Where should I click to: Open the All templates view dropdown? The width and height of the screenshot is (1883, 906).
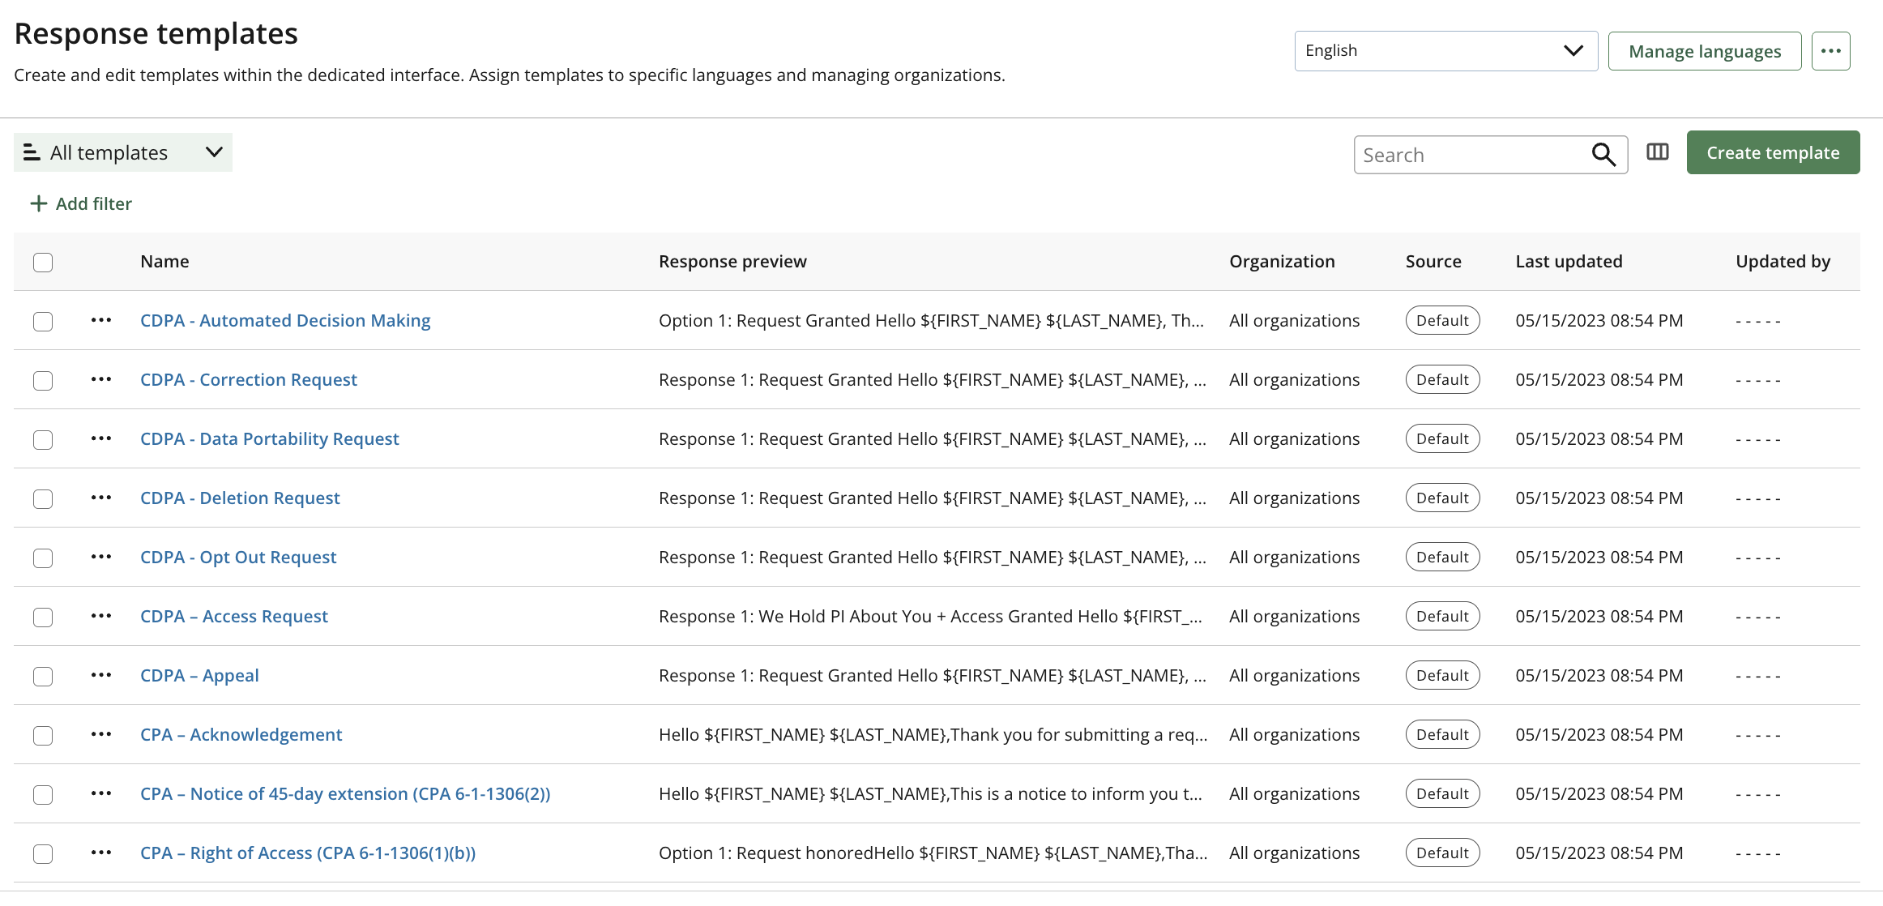[123, 153]
